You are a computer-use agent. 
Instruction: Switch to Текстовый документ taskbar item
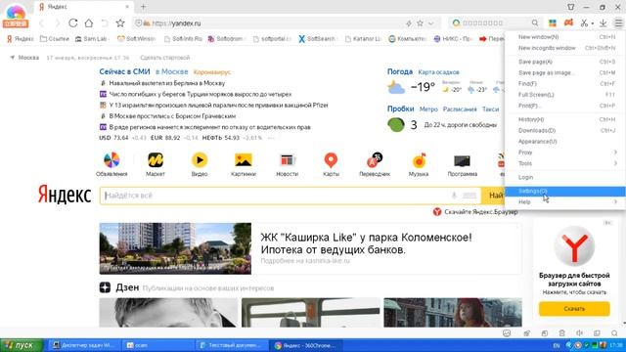click(233, 345)
